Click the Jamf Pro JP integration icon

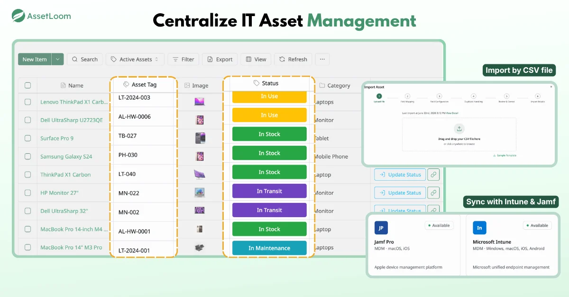(381, 228)
